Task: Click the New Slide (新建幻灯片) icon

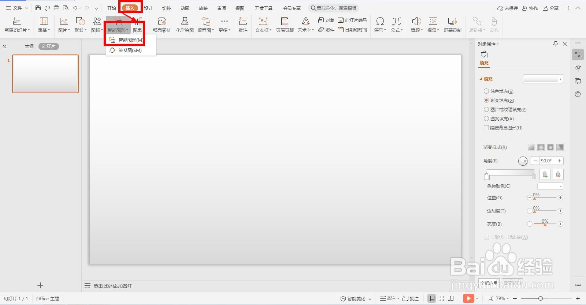Action: [17, 21]
